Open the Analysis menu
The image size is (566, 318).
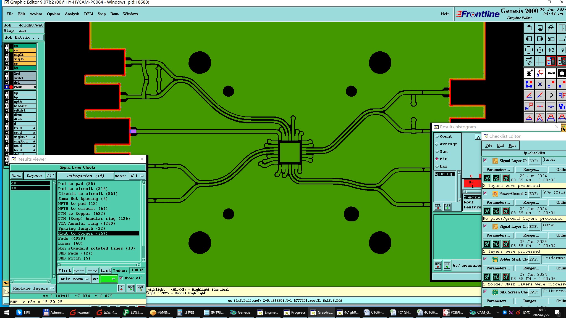click(x=72, y=14)
